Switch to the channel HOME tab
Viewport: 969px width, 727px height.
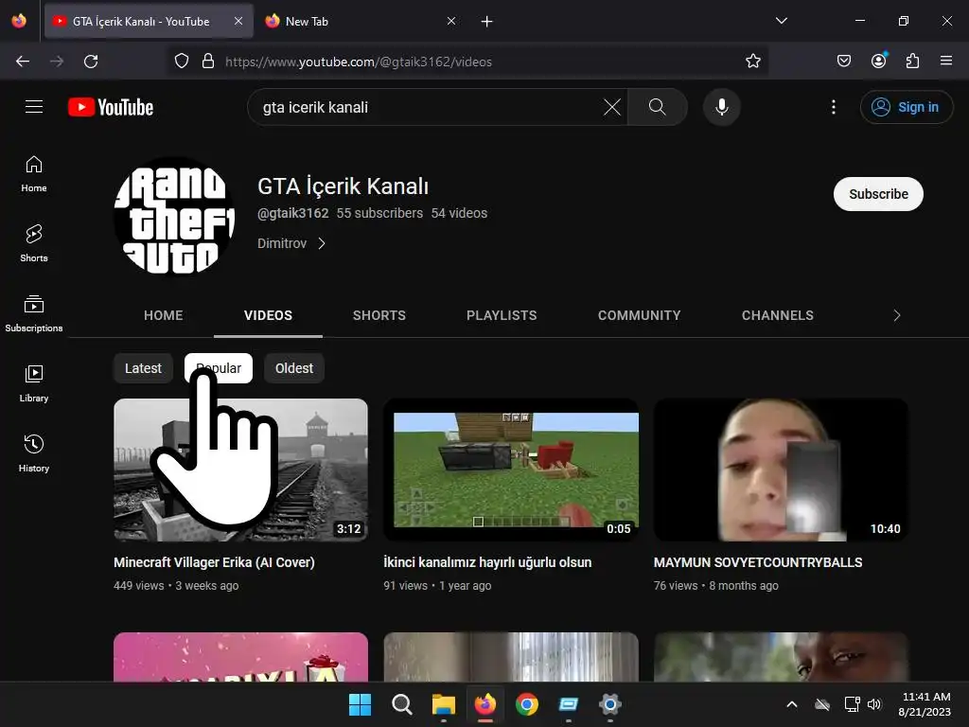163,315
